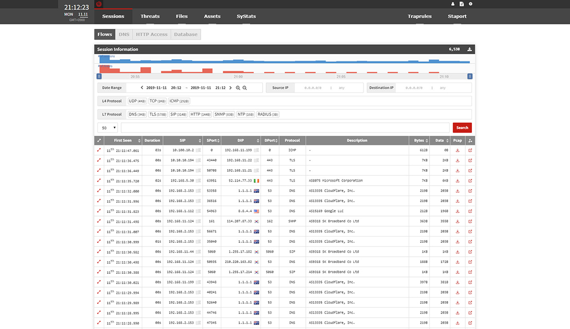Open external link for the Microsoft Corporation row
The height and width of the screenshot is (329, 570).
tap(470, 180)
